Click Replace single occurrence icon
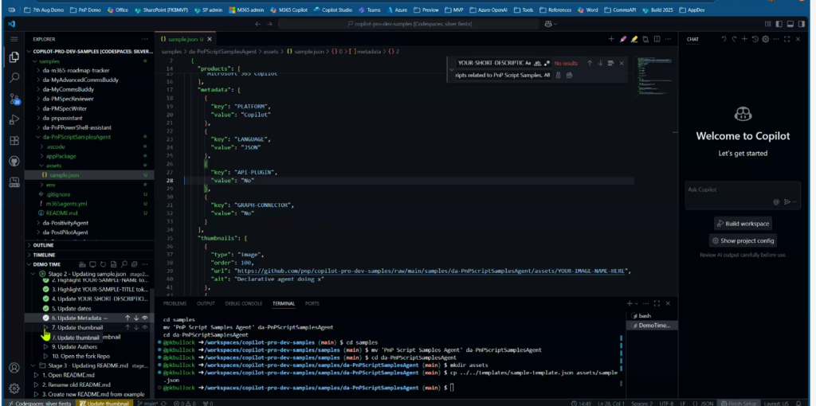The image size is (816, 406). coord(559,75)
